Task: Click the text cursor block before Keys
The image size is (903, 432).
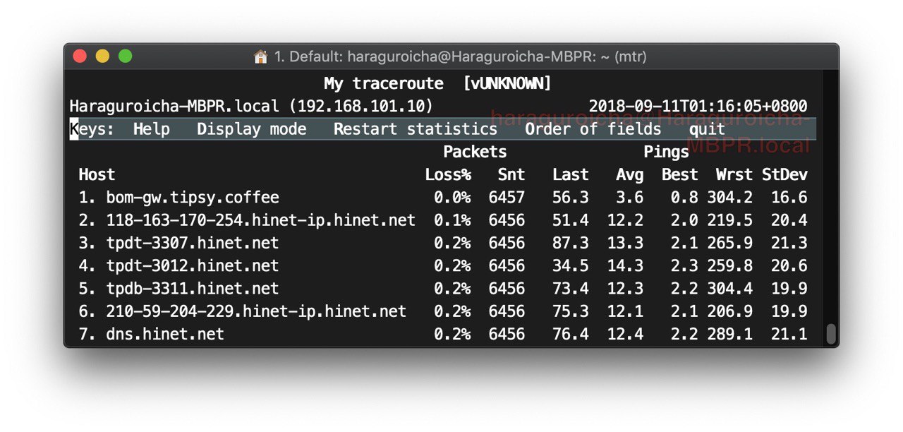Action: [74, 129]
